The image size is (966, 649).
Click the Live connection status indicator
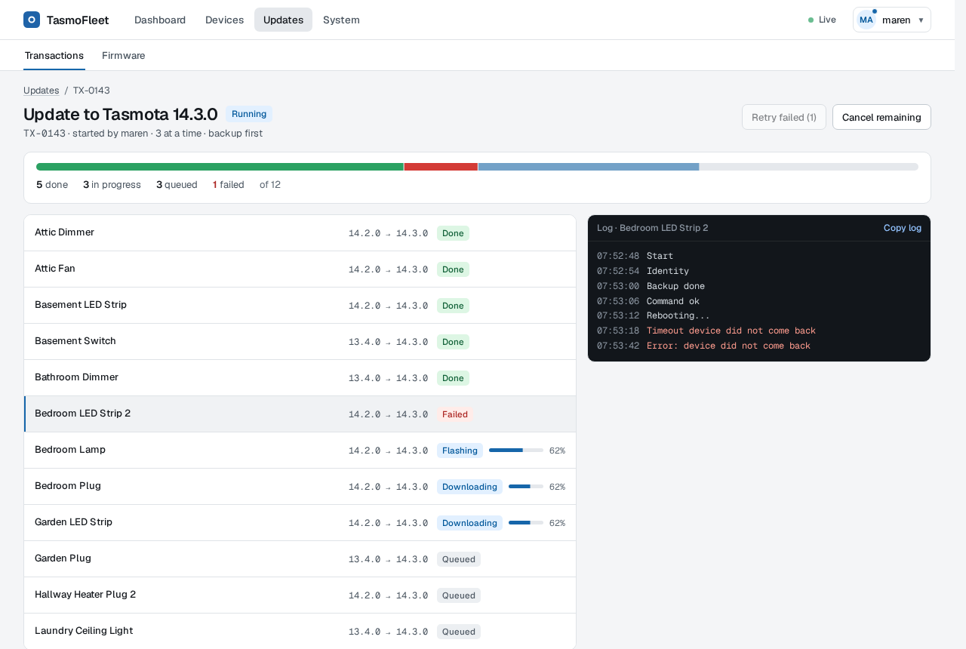tap(822, 20)
